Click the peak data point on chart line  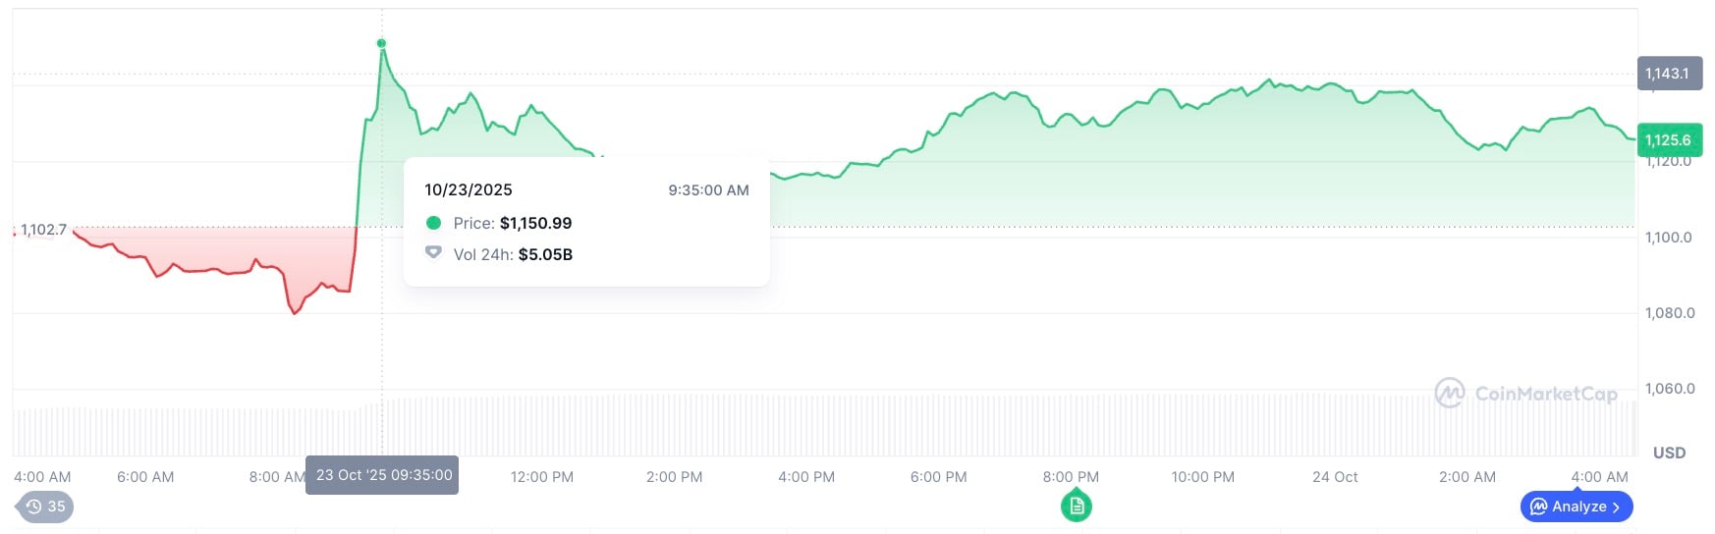click(x=382, y=43)
